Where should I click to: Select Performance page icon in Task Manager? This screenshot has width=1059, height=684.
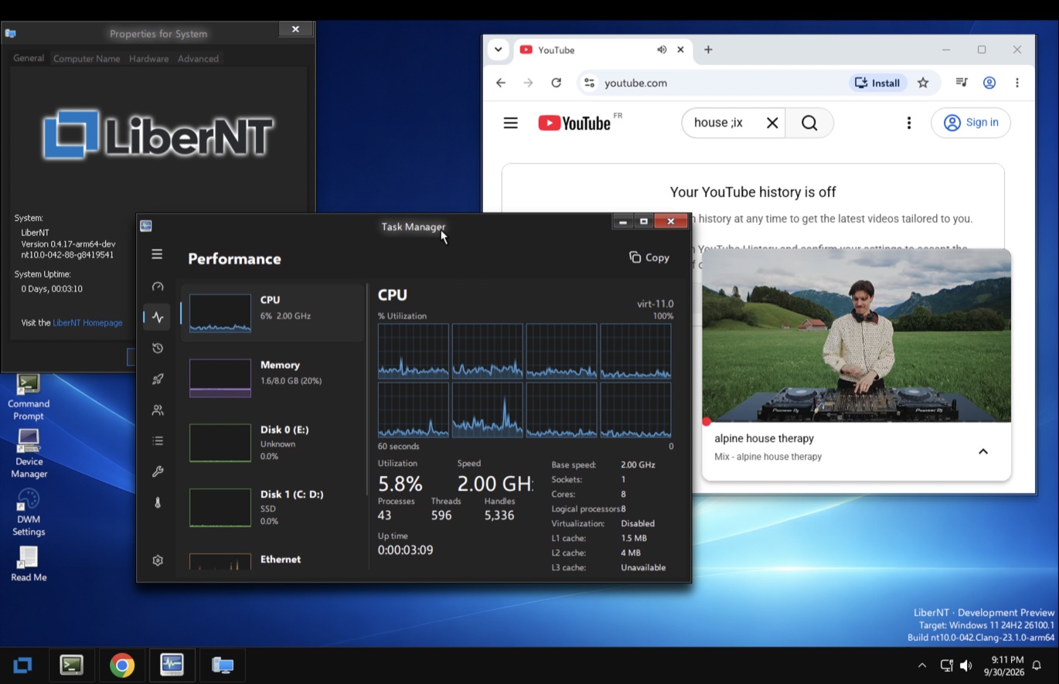click(158, 317)
